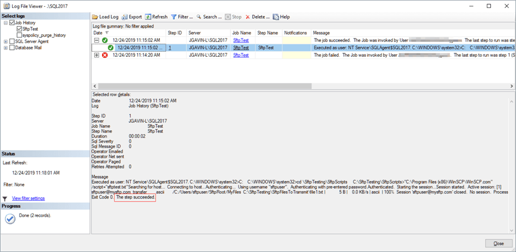Uncheck the SftpTest log checkbox
The height and width of the screenshot is (252, 516).
click(x=19, y=29)
